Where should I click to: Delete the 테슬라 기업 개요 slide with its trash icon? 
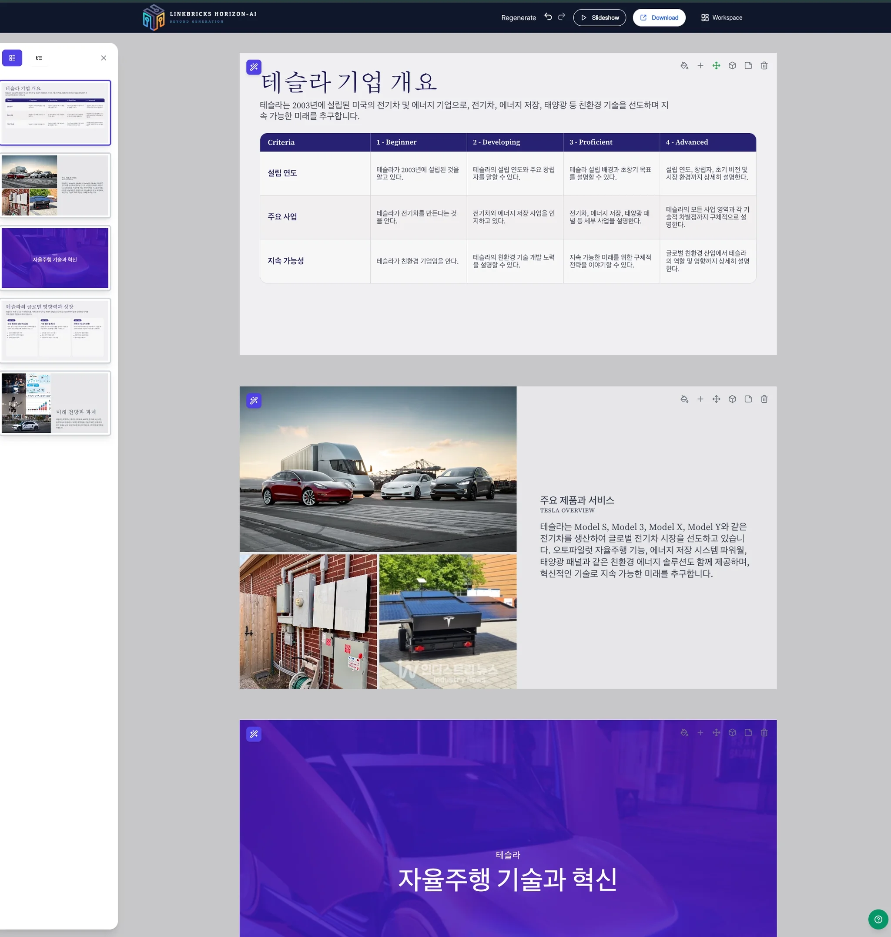coord(764,66)
